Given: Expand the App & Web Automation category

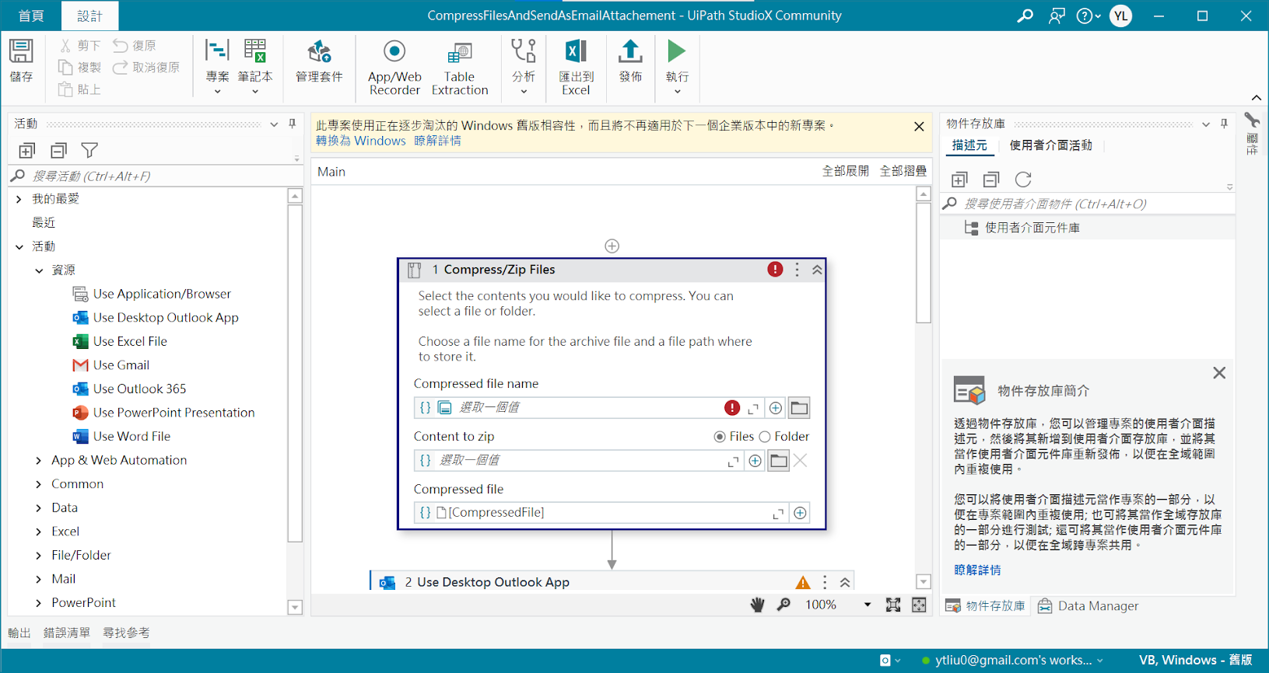Looking at the screenshot, I should (39, 461).
